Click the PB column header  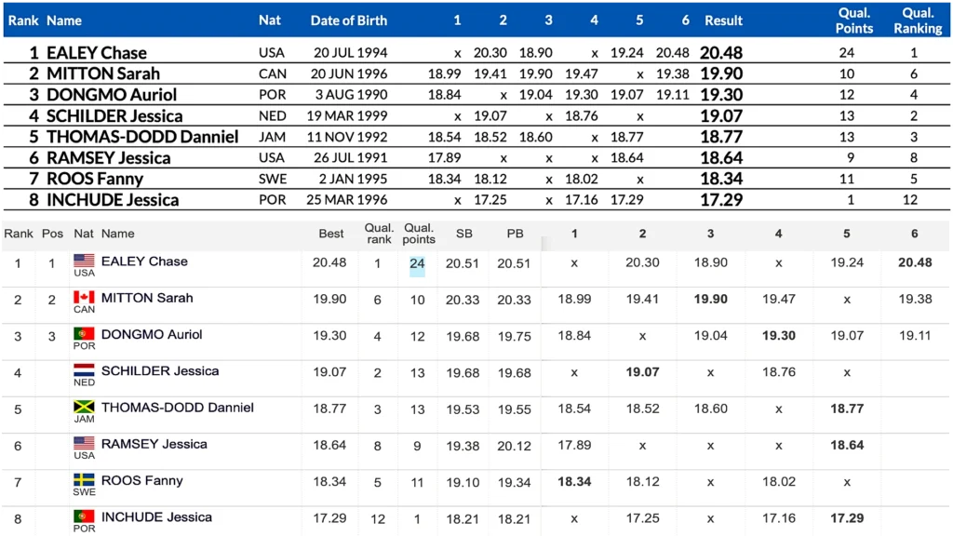(515, 234)
